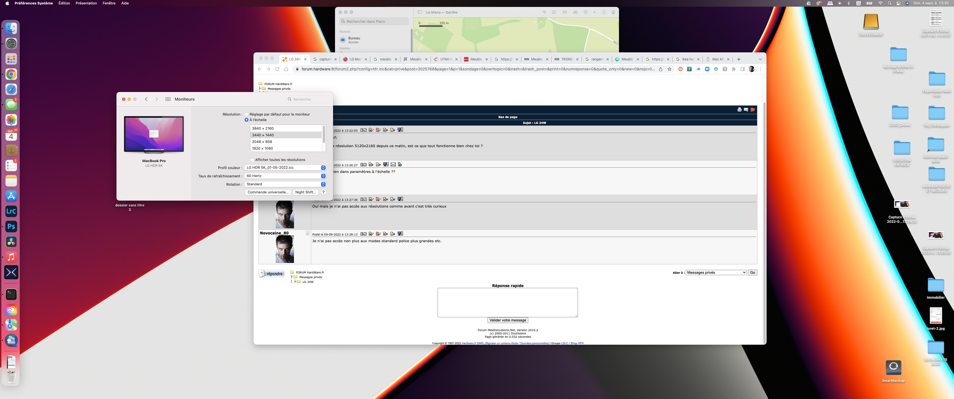The height and width of the screenshot is (399, 954).
Task: Open the Profil couleur dropdown
Action: click(x=285, y=168)
